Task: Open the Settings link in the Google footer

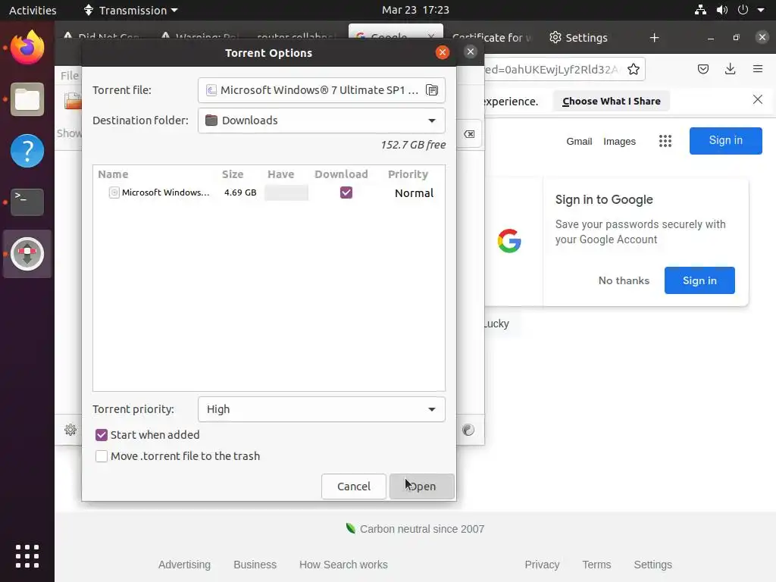Action: click(x=652, y=565)
